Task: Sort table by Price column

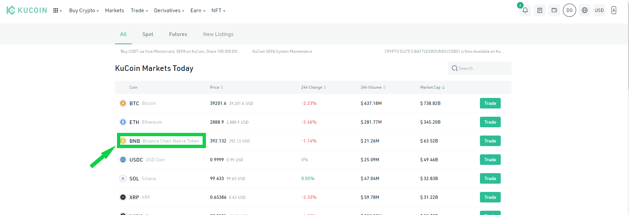Action: coord(216,87)
